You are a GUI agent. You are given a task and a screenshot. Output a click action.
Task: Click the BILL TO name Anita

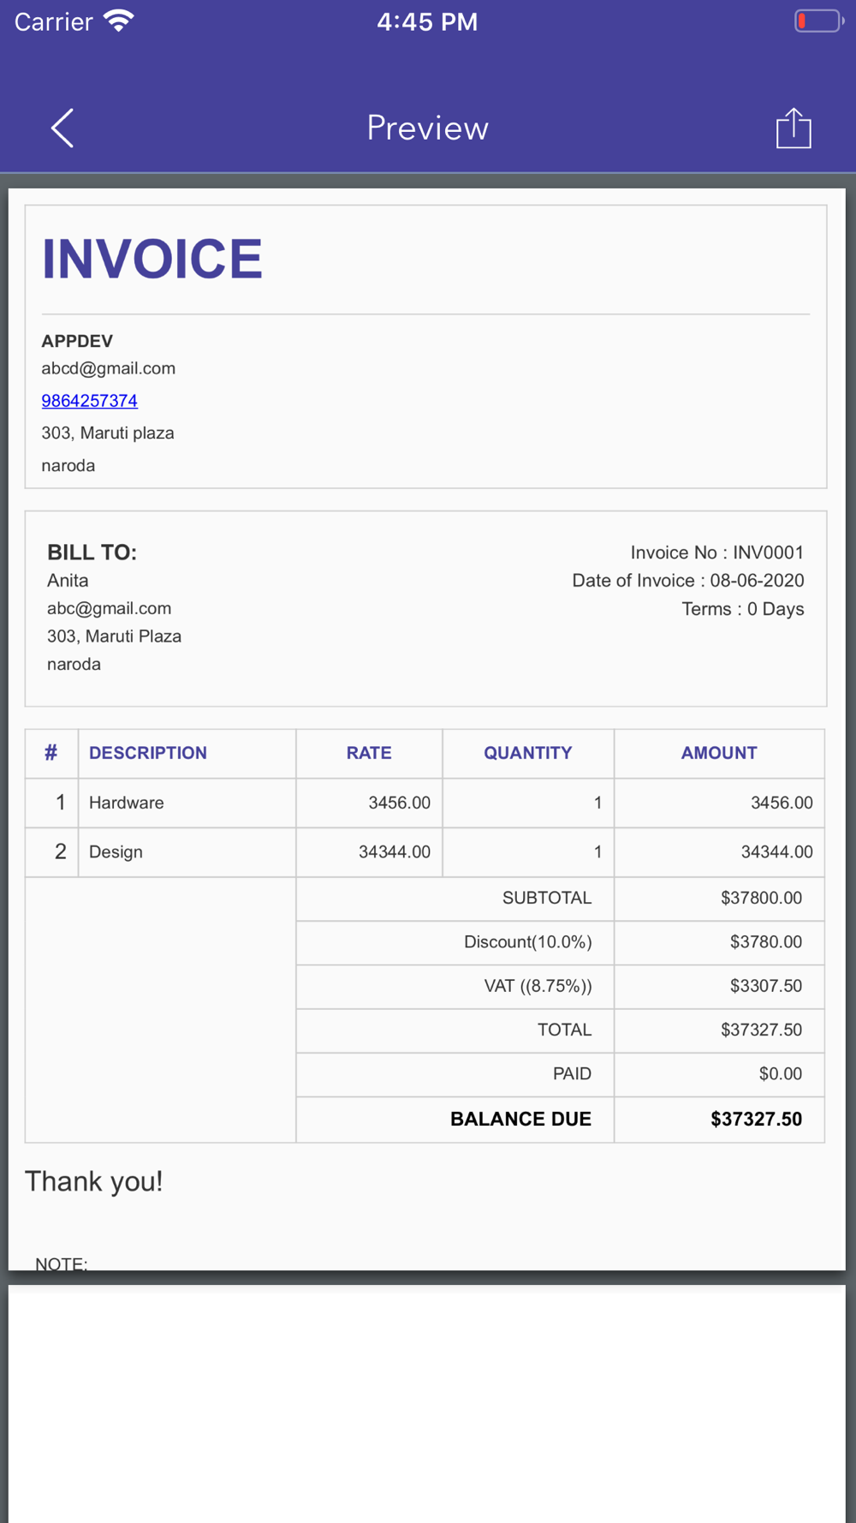[68, 581]
